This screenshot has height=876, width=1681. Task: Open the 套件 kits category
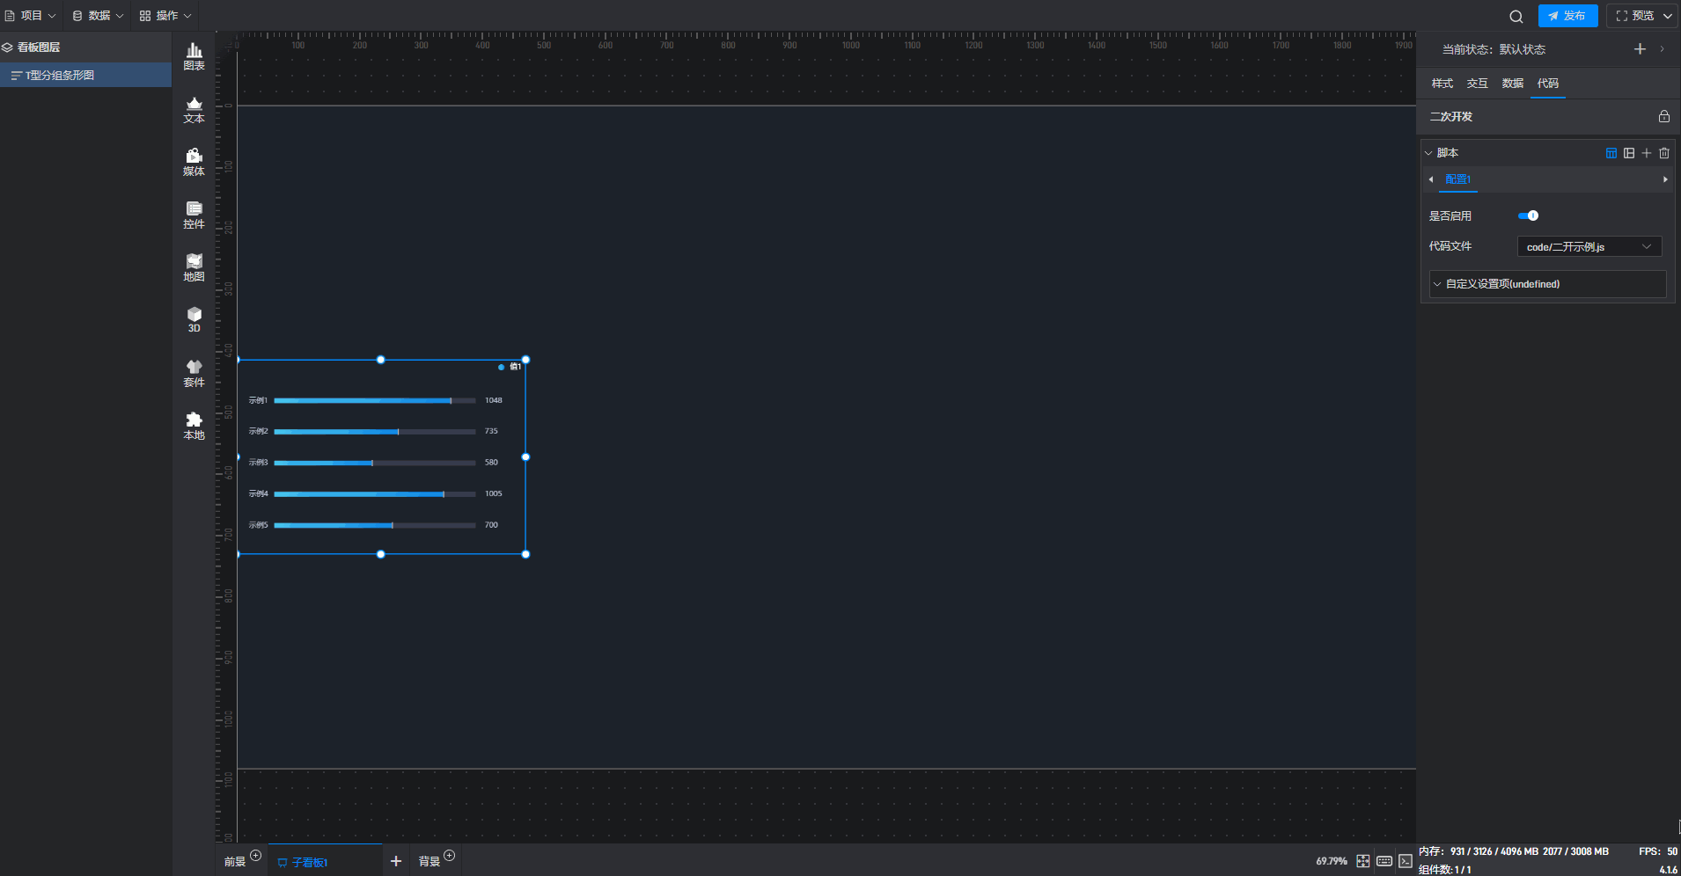pos(194,374)
